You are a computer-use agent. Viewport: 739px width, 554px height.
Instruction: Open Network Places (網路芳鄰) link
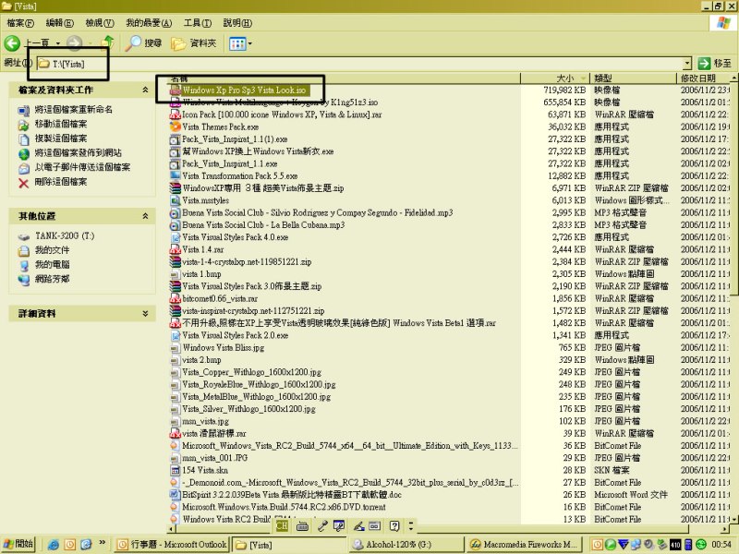tap(52, 279)
